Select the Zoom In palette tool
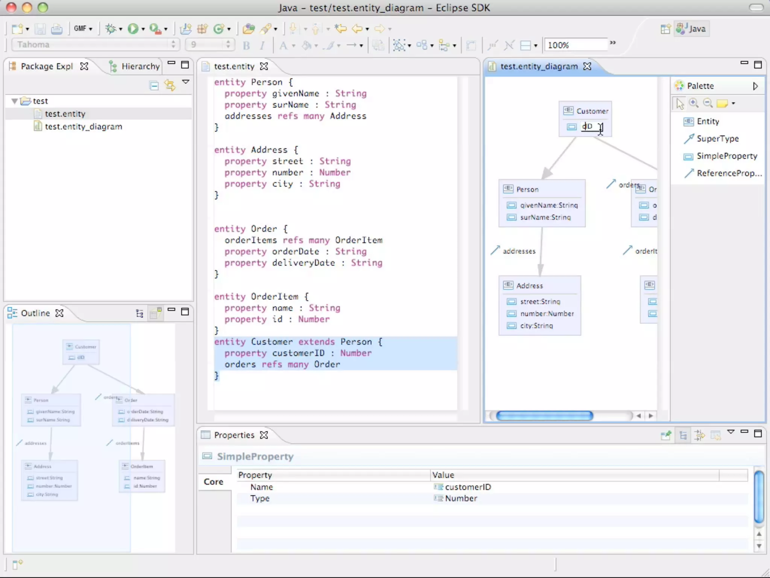The width and height of the screenshot is (770, 578). tap(694, 103)
